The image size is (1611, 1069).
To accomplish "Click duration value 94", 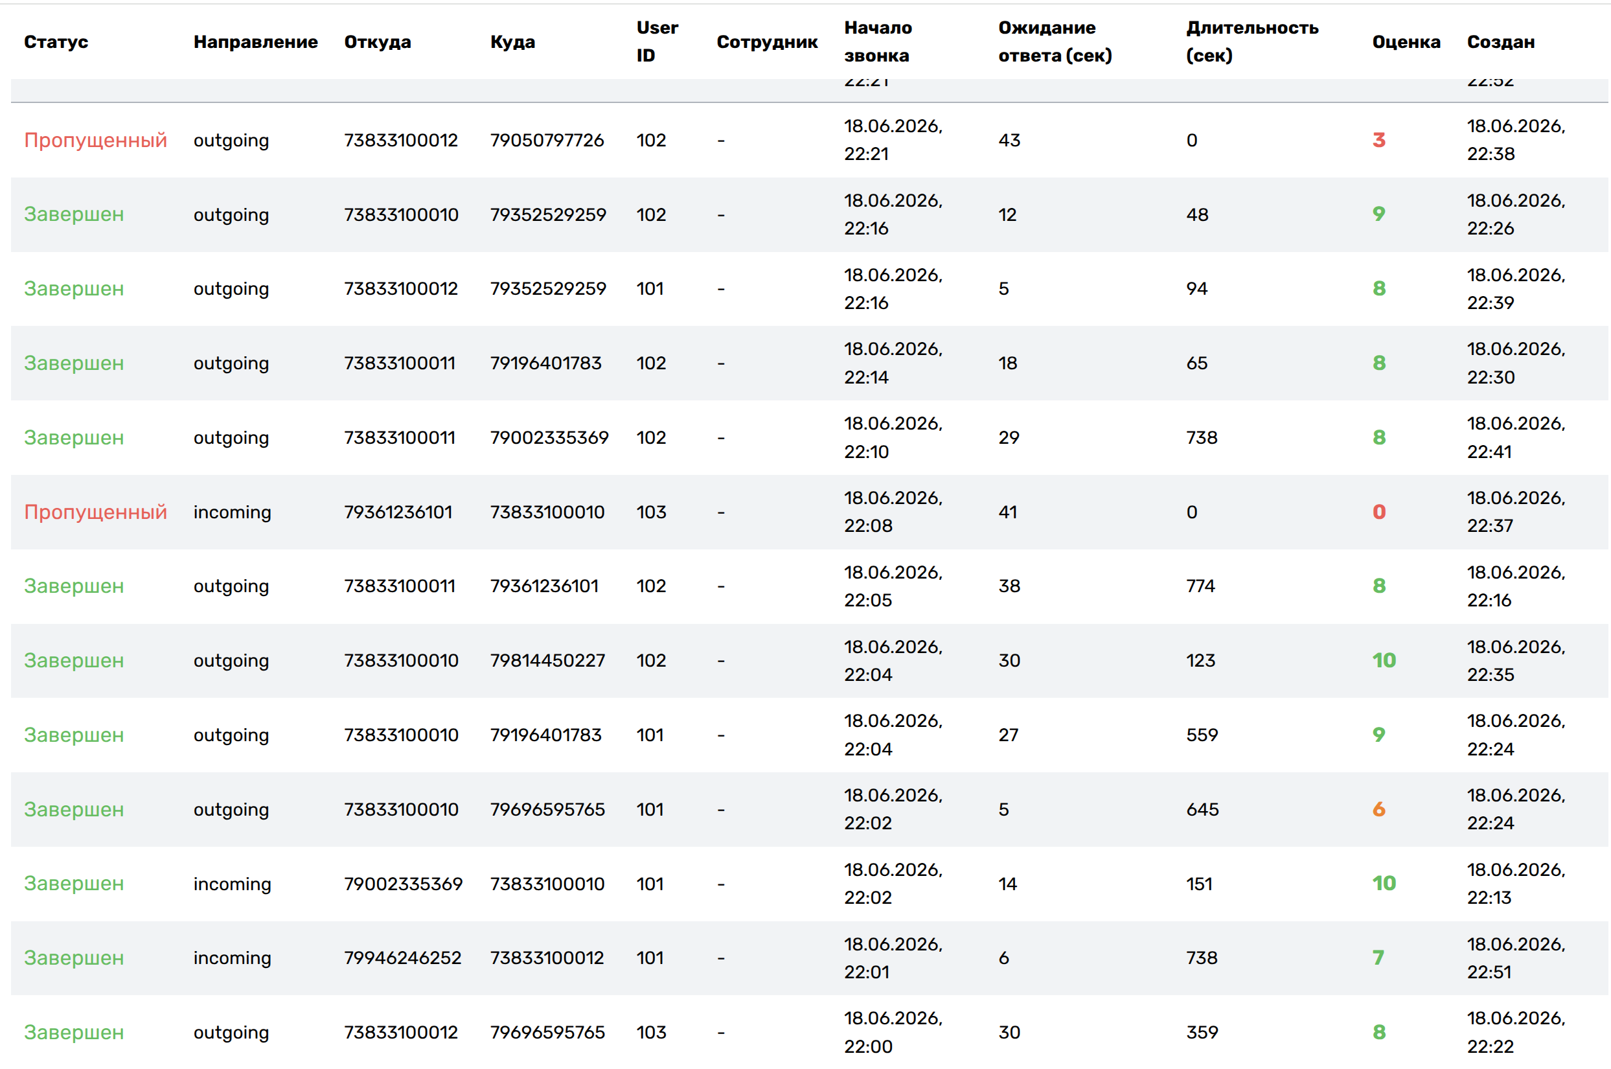I will (1196, 288).
